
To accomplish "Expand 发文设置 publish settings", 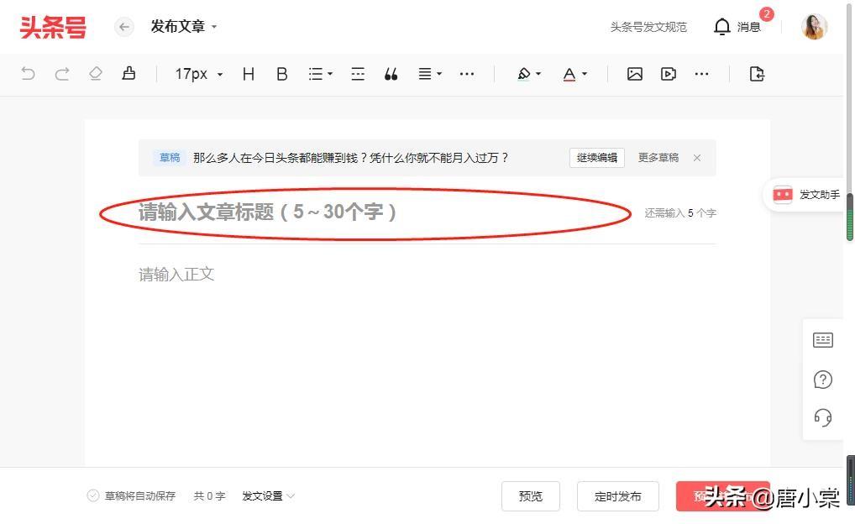I will click(268, 496).
